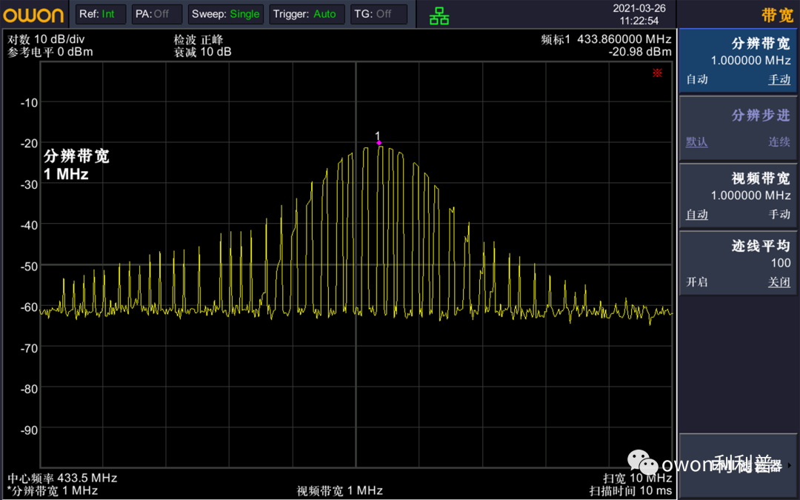Open the 迹线平均 trace average softkey

(x=738, y=263)
